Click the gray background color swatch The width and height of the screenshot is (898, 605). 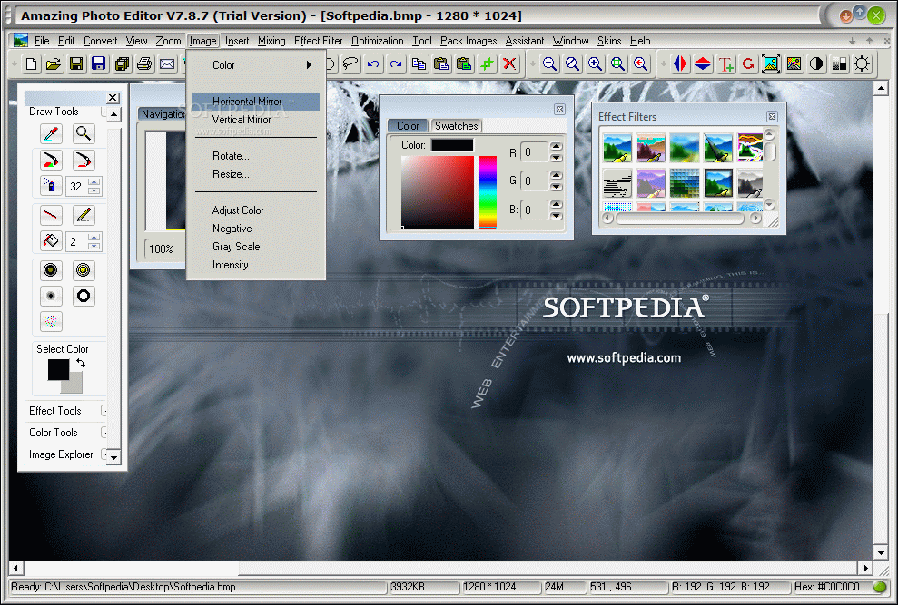(x=75, y=385)
